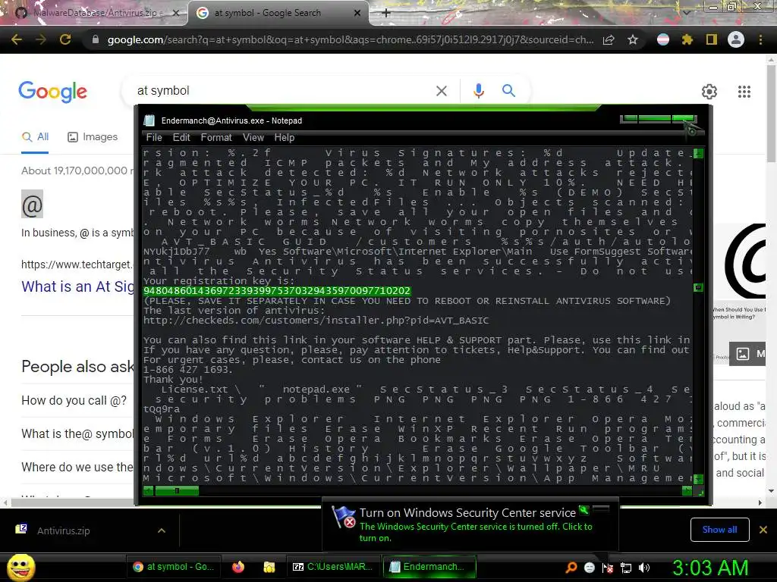Open Notepad Edit menu
777x582 pixels.
point(181,138)
